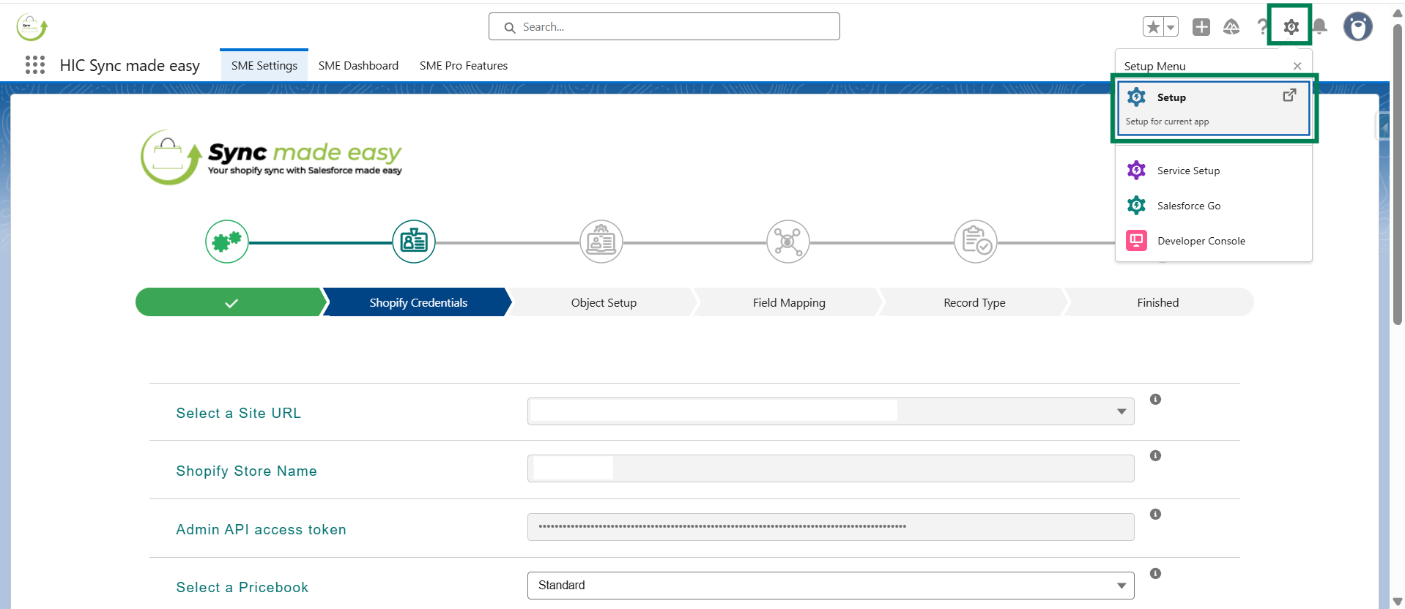The image size is (1405, 609).
Task: Expand the Favorites list dropdown arrow
Action: tap(1171, 27)
